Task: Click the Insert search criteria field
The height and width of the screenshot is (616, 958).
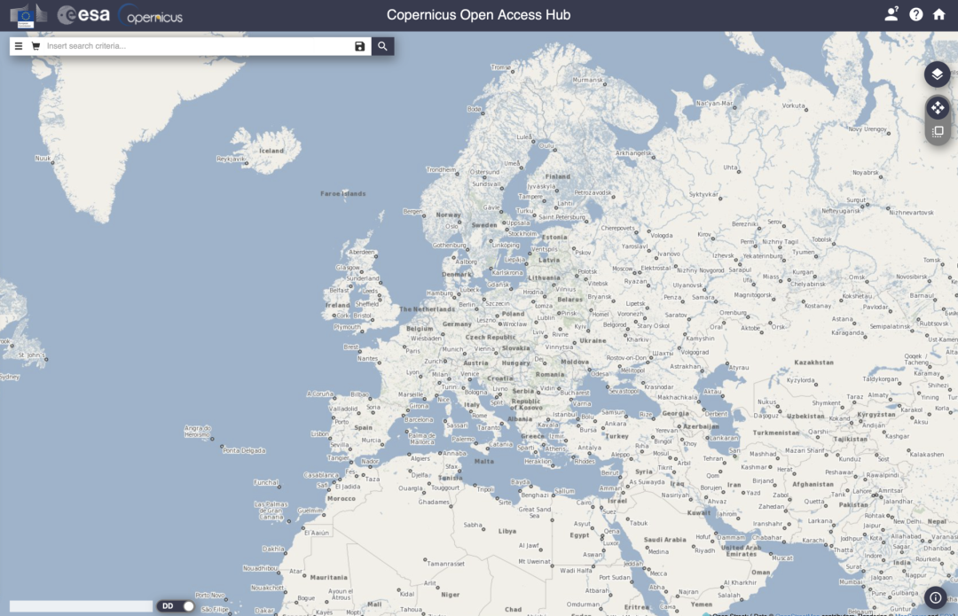Action: point(197,46)
